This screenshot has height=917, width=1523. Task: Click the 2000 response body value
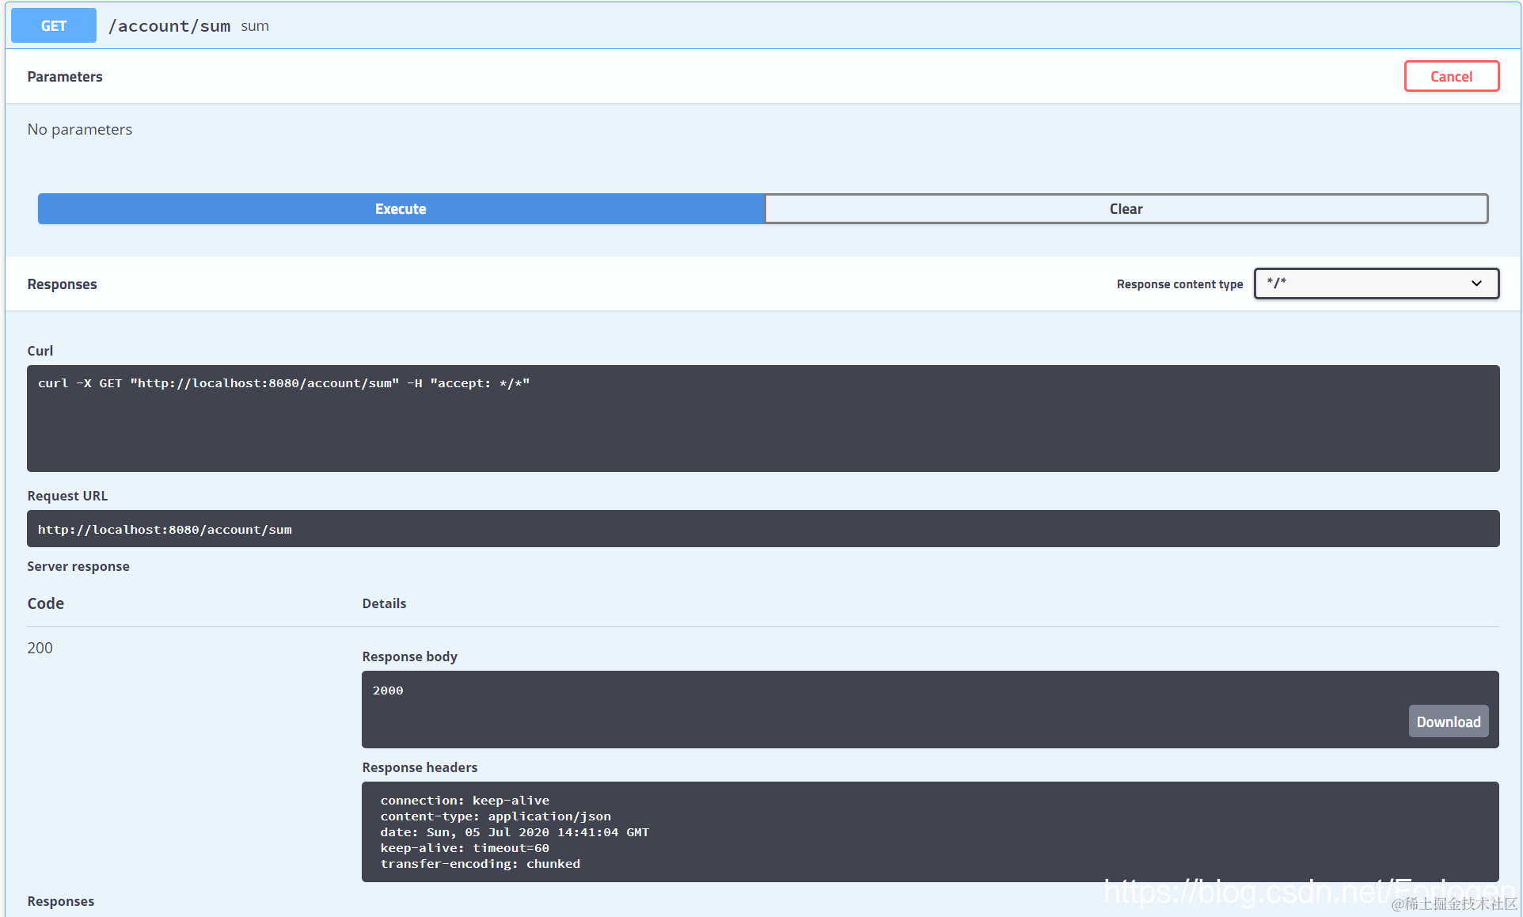(x=388, y=691)
